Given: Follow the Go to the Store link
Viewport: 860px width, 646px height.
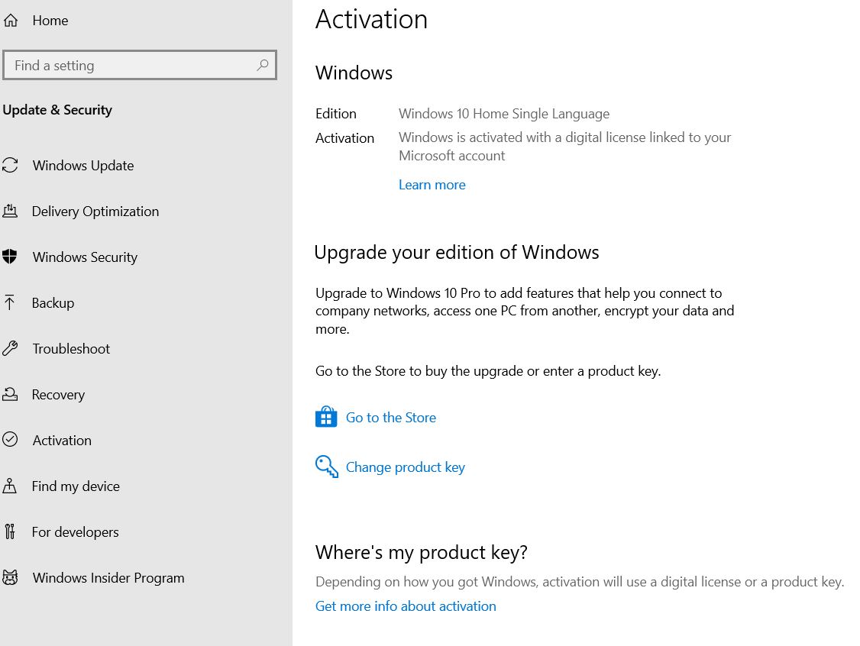Looking at the screenshot, I should click(391, 418).
